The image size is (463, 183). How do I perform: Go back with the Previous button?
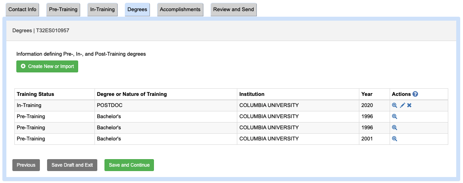(26, 165)
